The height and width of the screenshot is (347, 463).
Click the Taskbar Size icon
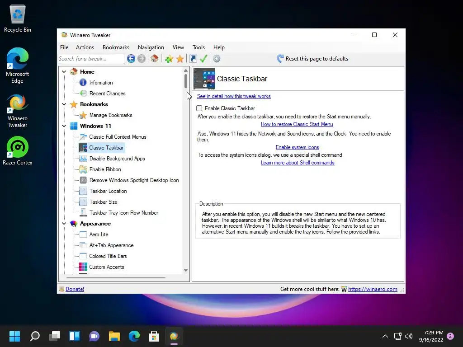pos(83,202)
